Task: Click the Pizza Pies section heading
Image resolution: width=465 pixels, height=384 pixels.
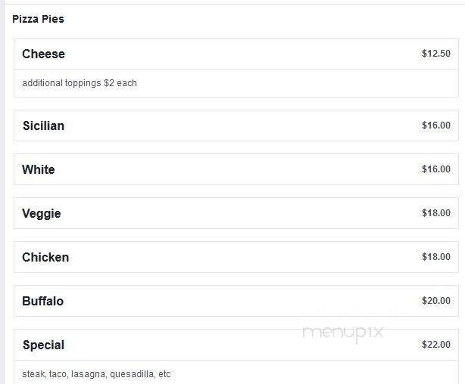Action: (x=38, y=19)
